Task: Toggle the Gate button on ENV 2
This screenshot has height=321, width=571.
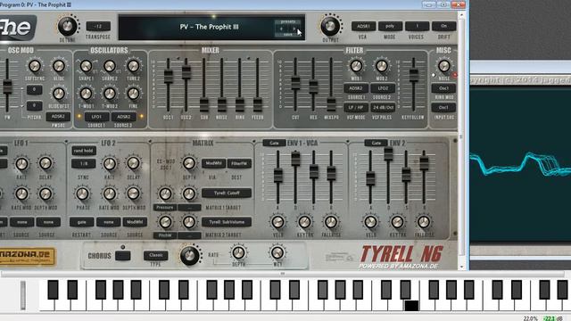Action: [376, 143]
